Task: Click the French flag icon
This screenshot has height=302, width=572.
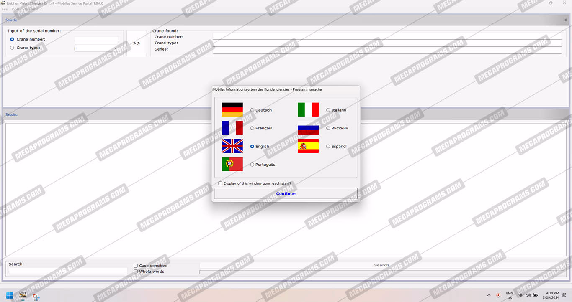Action: point(232,128)
